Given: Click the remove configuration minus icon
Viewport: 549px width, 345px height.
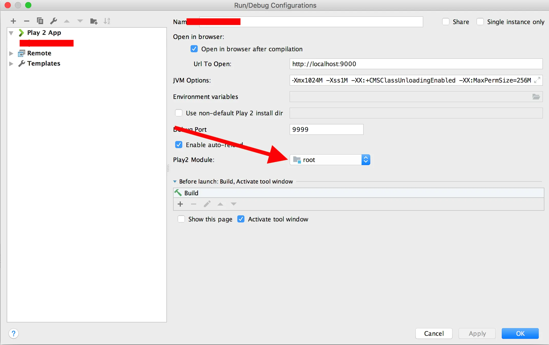Looking at the screenshot, I should tap(26, 21).
